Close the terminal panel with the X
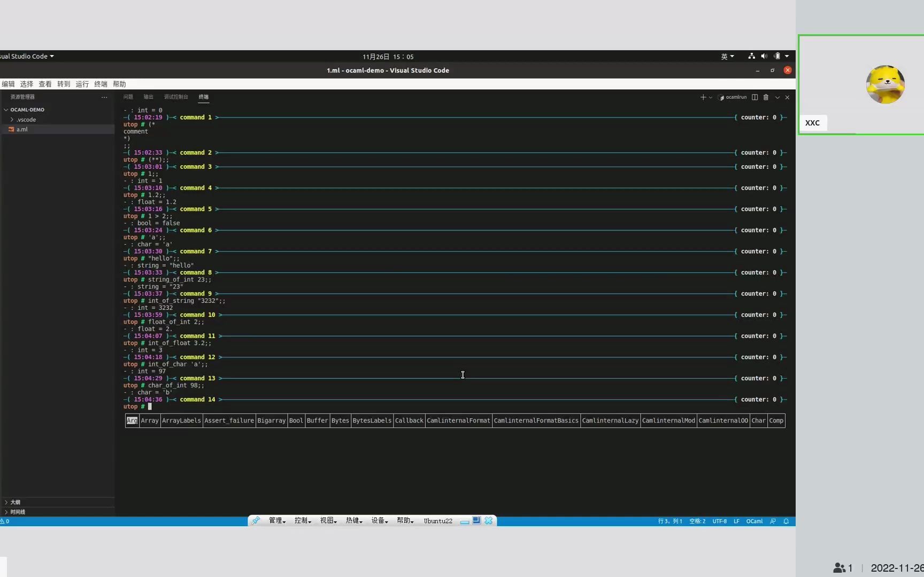The height and width of the screenshot is (577, 924). pyautogui.click(x=787, y=97)
